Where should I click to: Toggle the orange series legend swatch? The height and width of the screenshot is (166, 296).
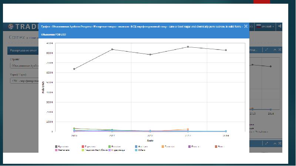coord(163,146)
